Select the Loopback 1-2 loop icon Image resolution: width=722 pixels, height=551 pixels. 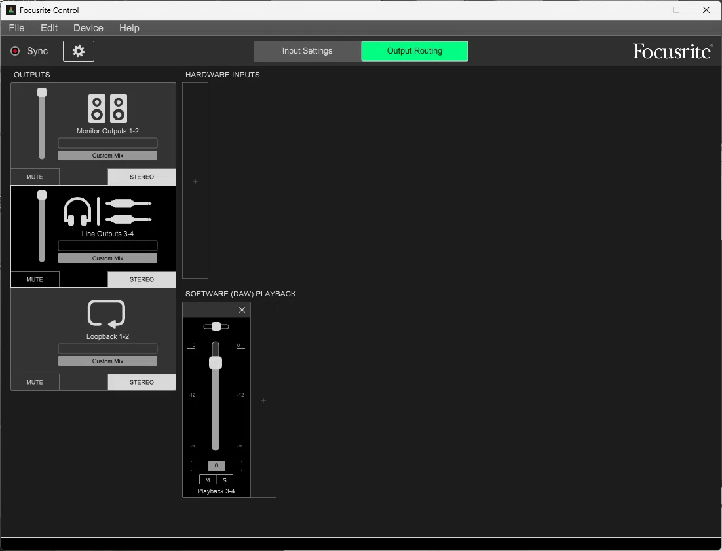(x=106, y=313)
